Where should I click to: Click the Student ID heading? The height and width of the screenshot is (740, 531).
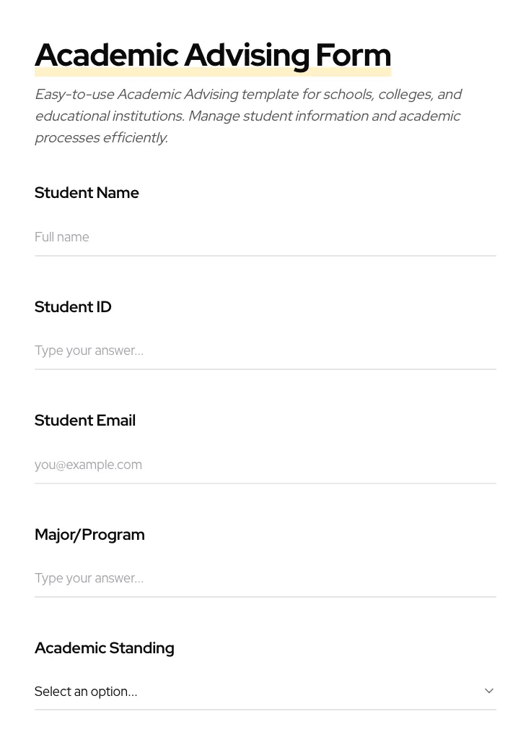click(73, 307)
